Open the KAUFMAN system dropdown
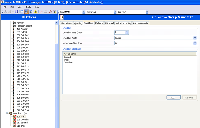 click(84, 12)
